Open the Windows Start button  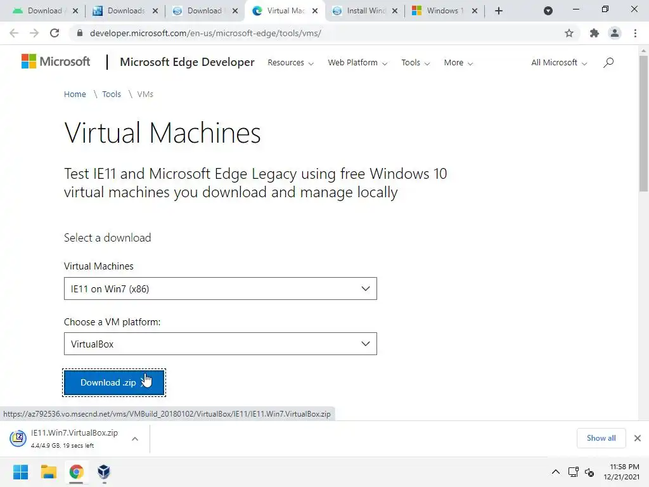click(20, 472)
